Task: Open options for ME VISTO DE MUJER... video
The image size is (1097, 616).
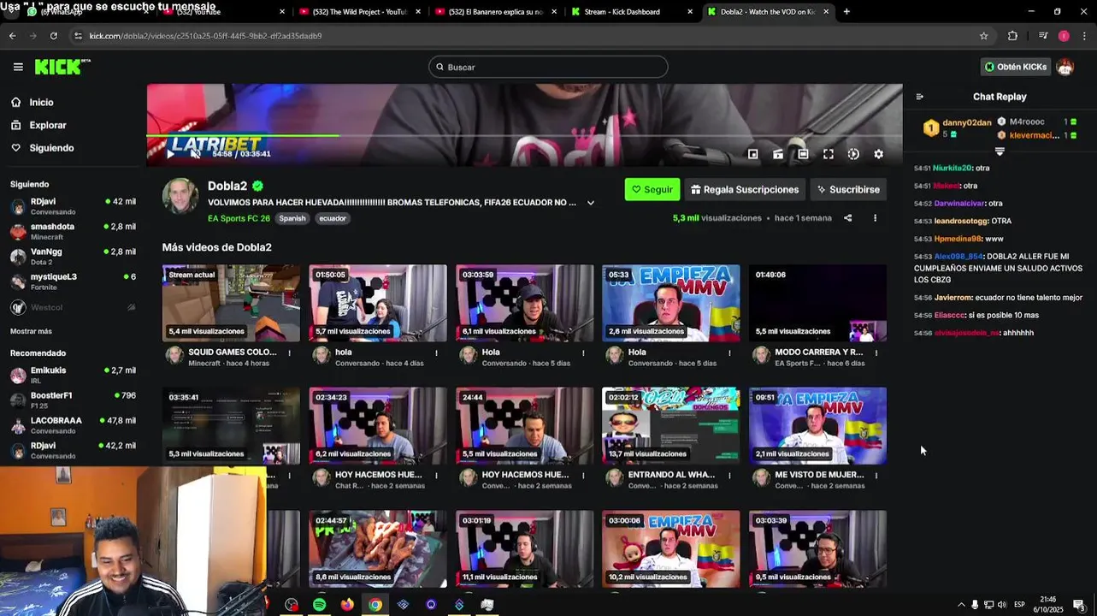Action: 876,475
